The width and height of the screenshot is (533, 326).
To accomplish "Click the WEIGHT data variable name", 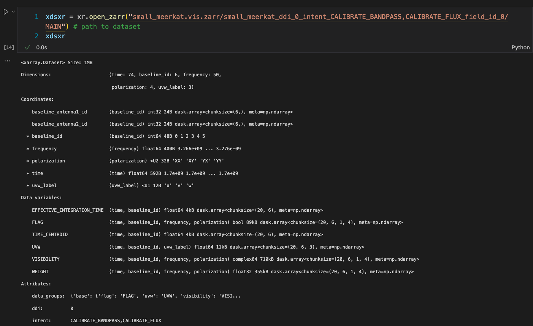I will coord(40,272).
